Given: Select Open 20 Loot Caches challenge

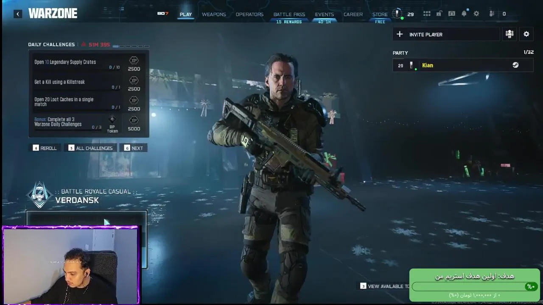Looking at the screenshot, I should coord(89,104).
